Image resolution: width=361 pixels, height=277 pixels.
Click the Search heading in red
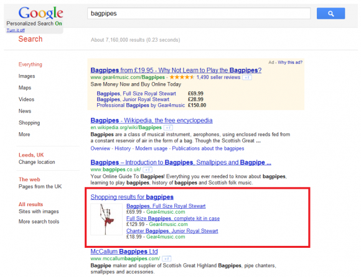click(x=30, y=39)
